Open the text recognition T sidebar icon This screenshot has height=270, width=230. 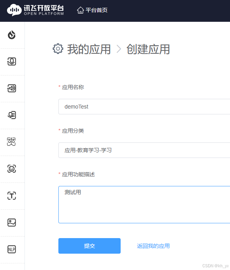pos(12,196)
